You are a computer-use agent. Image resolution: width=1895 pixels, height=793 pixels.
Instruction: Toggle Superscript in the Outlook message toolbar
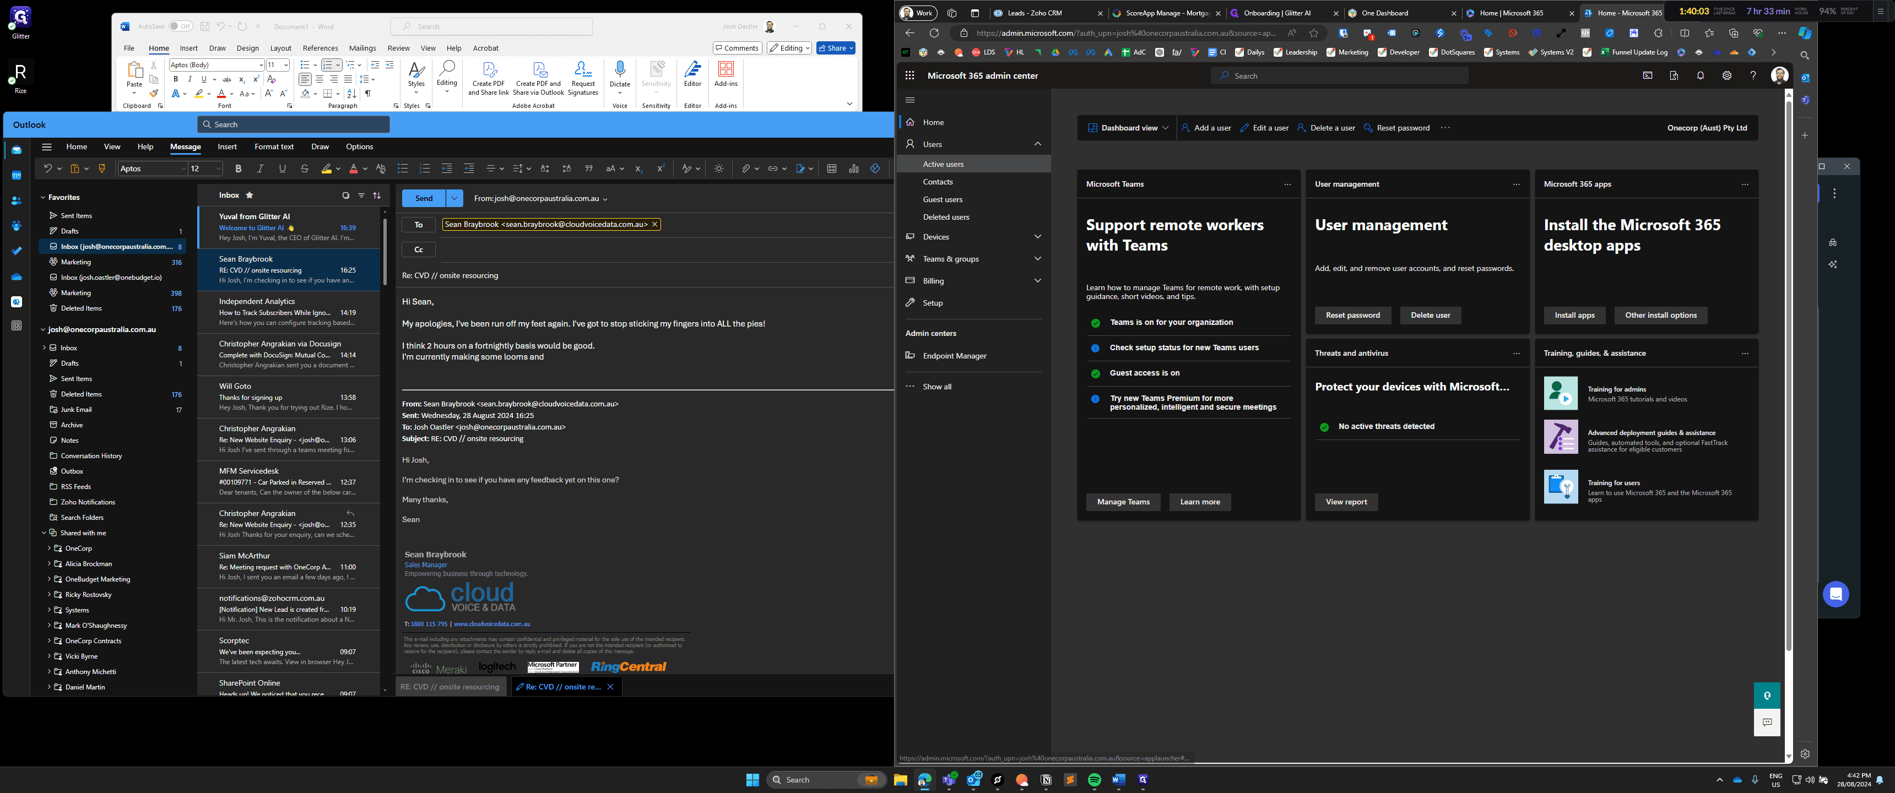[660, 169]
